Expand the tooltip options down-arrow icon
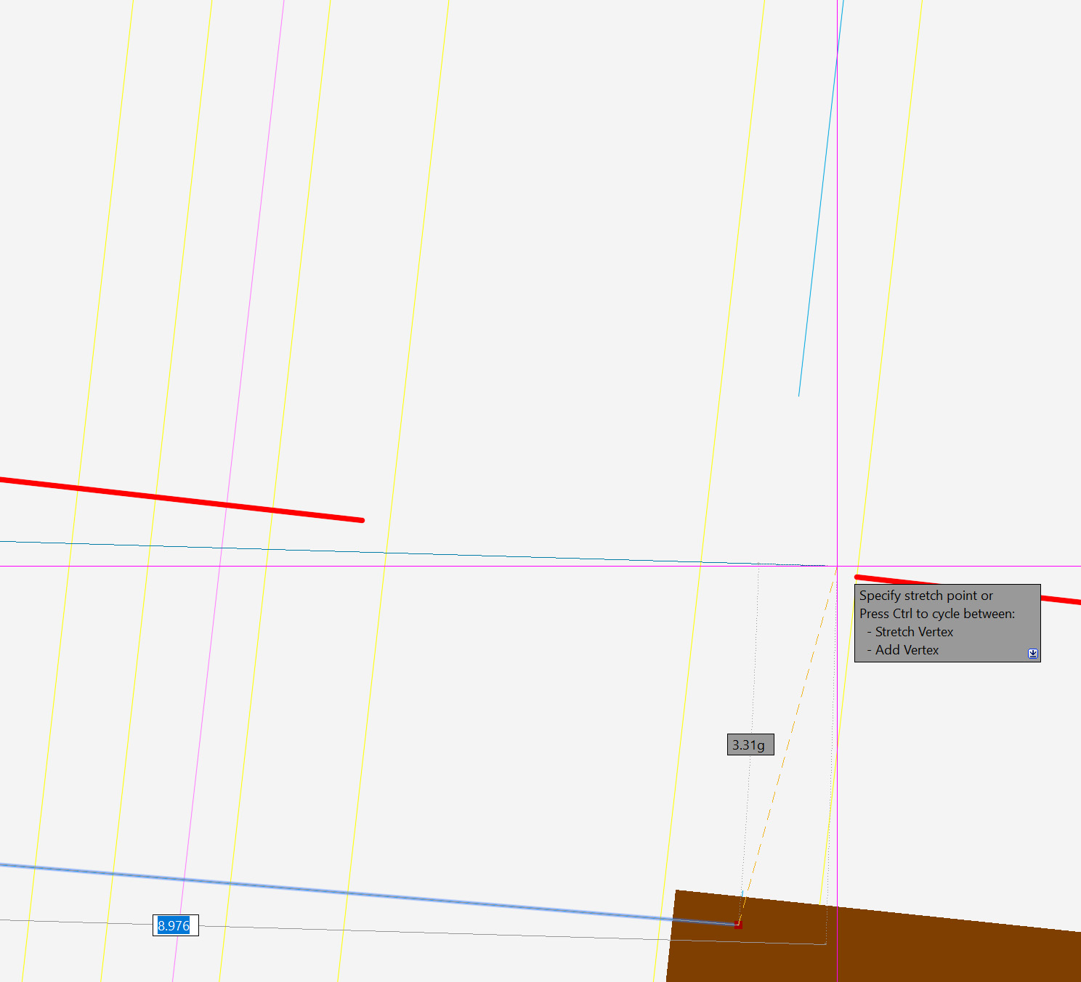This screenshot has height=982, width=1081. (x=1033, y=654)
